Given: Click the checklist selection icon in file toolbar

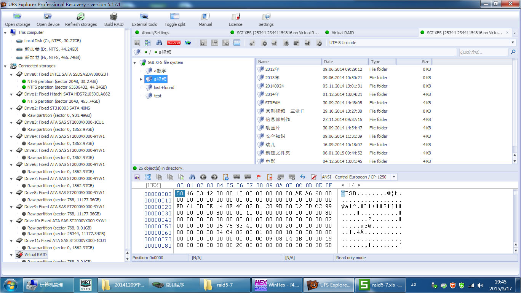Looking at the screenshot, I should tap(148, 43).
